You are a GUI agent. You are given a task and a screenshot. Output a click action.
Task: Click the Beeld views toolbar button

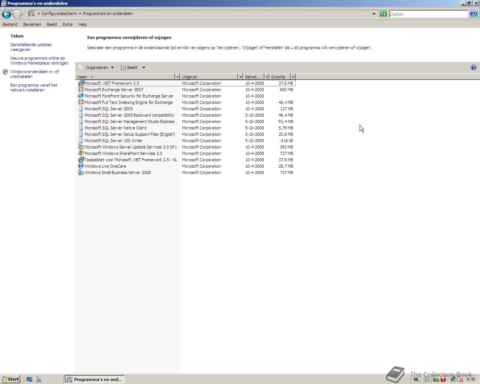[129, 67]
